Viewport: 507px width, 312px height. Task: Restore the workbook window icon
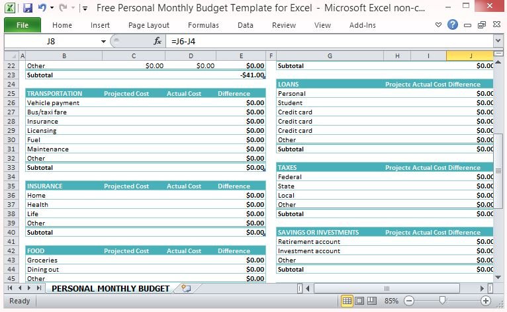pyautogui.click(x=482, y=25)
